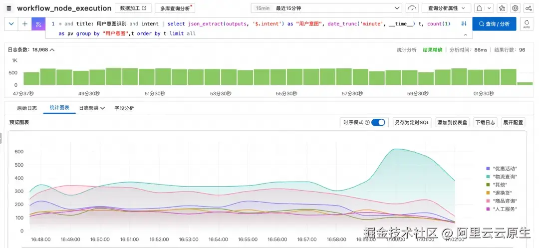This screenshot has width=539, height=248.
Task: Expand the 查询分析属性 dropdown
Action: click(446, 8)
